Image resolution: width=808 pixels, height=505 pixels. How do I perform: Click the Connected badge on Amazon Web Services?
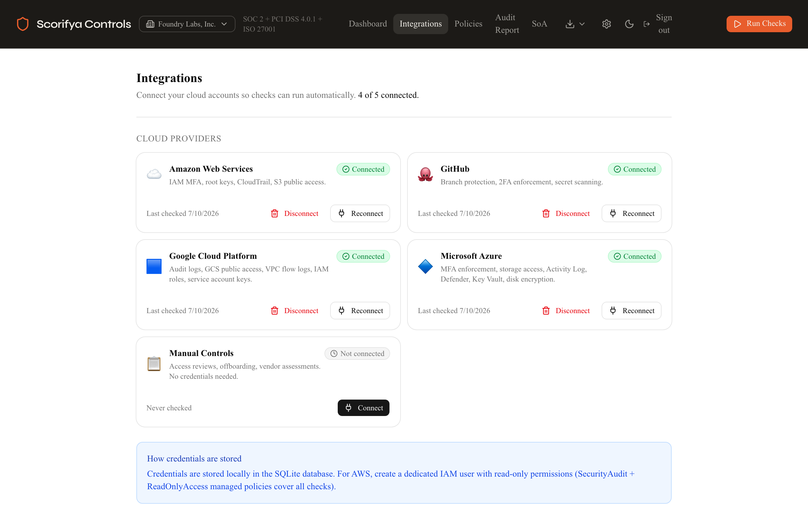[363, 169]
